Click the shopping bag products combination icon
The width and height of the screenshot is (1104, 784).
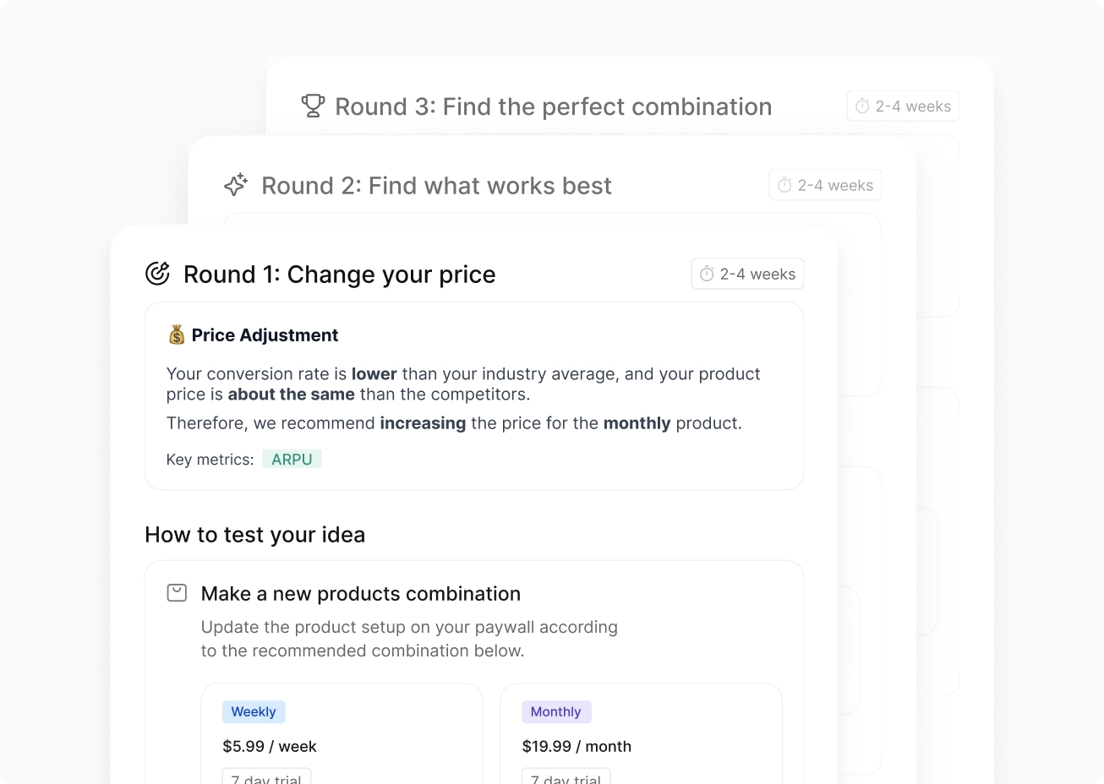[177, 593]
